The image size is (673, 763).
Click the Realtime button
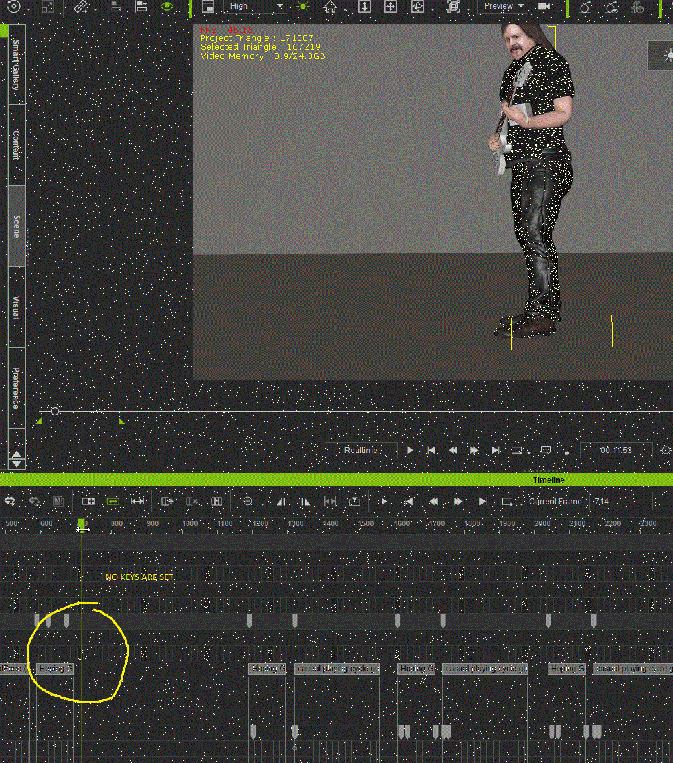360,451
